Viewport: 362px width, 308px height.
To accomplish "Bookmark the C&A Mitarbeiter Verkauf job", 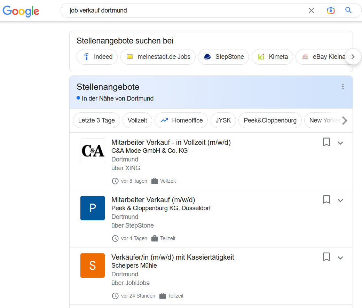I will click(x=326, y=142).
